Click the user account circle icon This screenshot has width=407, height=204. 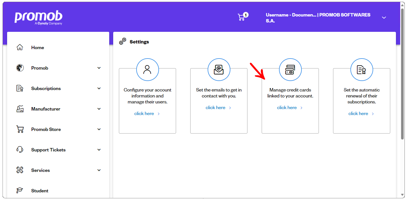147,70
